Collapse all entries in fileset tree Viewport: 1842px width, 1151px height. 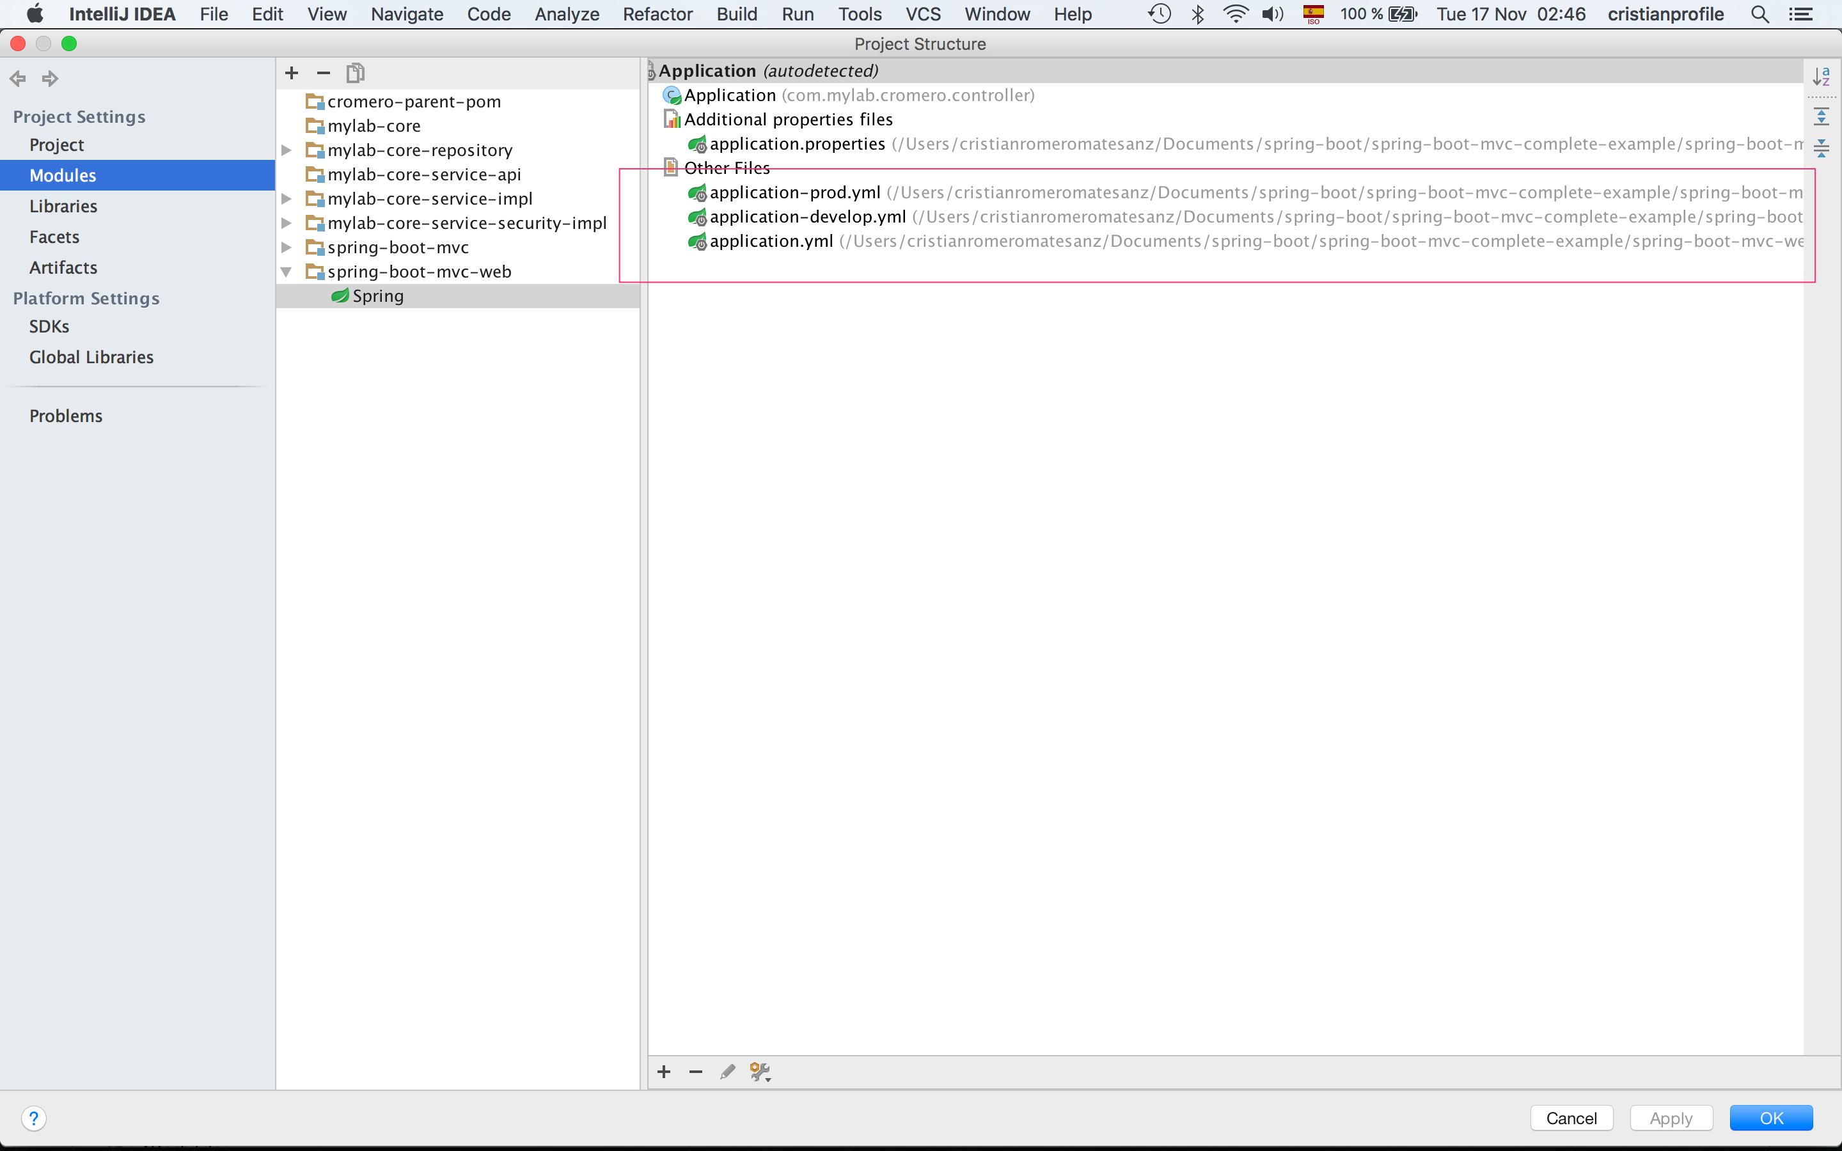point(1822,147)
